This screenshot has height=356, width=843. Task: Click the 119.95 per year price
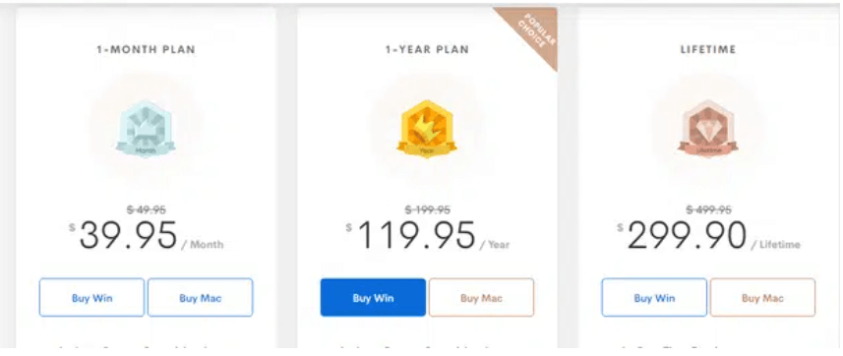tap(416, 236)
